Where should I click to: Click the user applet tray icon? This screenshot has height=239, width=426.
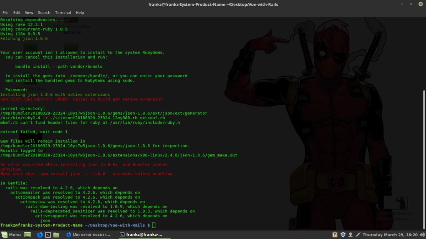pos(351,235)
